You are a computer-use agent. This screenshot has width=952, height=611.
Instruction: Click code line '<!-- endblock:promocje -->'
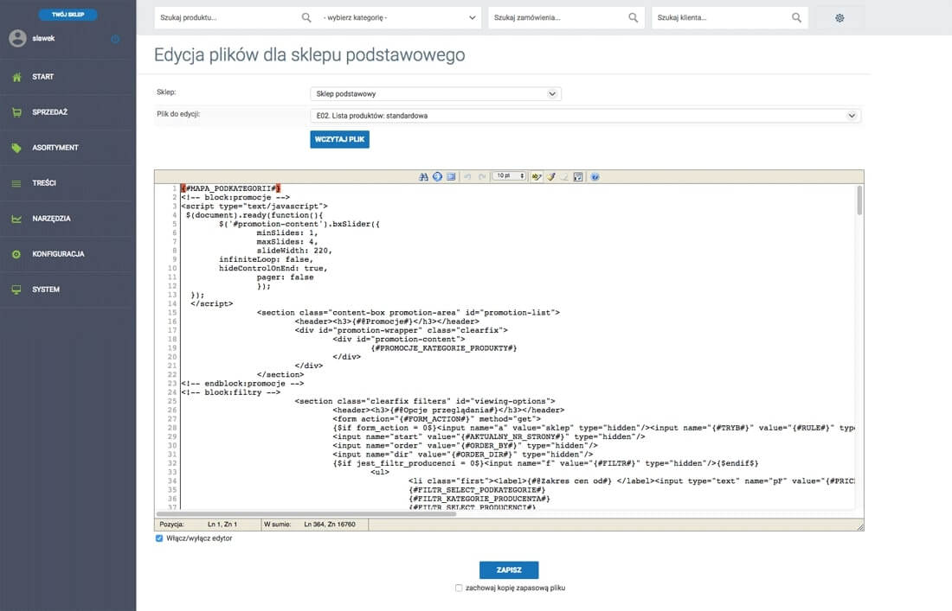pos(242,384)
